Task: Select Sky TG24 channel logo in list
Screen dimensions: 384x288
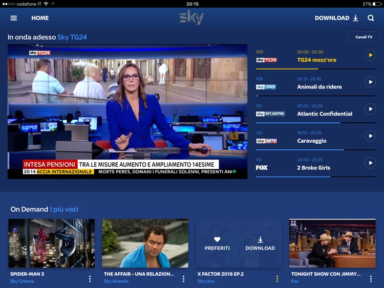Action: 266,60
